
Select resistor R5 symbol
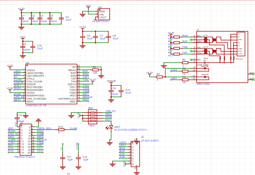point(185,63)
